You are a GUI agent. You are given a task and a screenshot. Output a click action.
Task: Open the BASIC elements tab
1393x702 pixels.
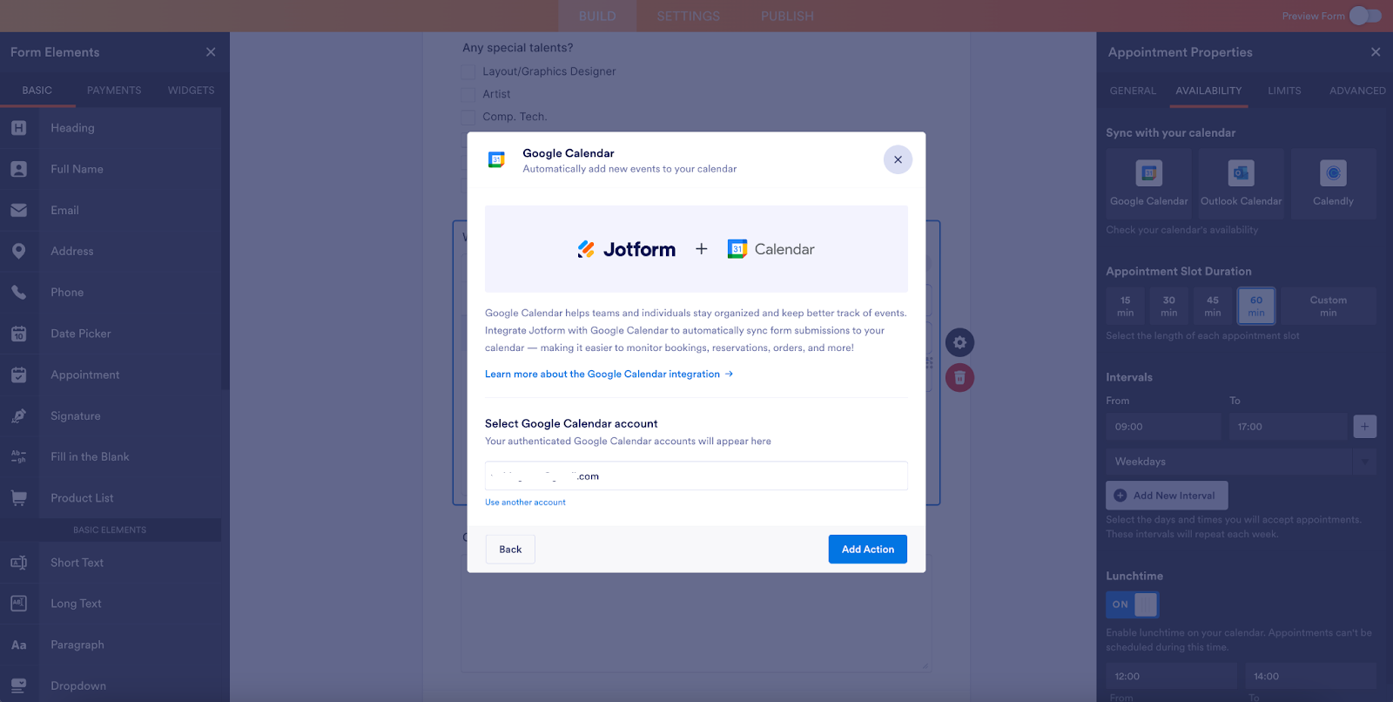click(37, 91)
